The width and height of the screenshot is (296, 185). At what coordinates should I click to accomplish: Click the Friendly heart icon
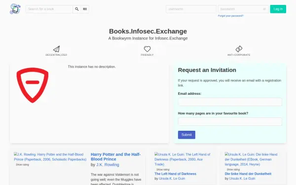click(x=147, y=49)
